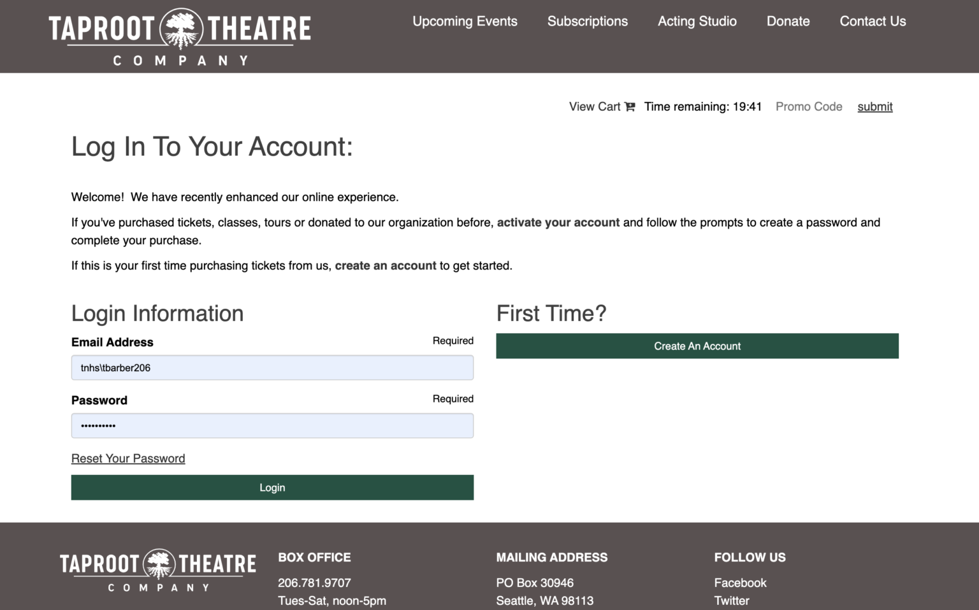Go to the Subscriptions page
This screenshot has width=979, height=610.
(587, 21)
